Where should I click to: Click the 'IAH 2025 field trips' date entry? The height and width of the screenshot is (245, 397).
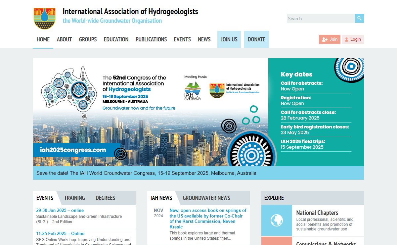point(303,144)
